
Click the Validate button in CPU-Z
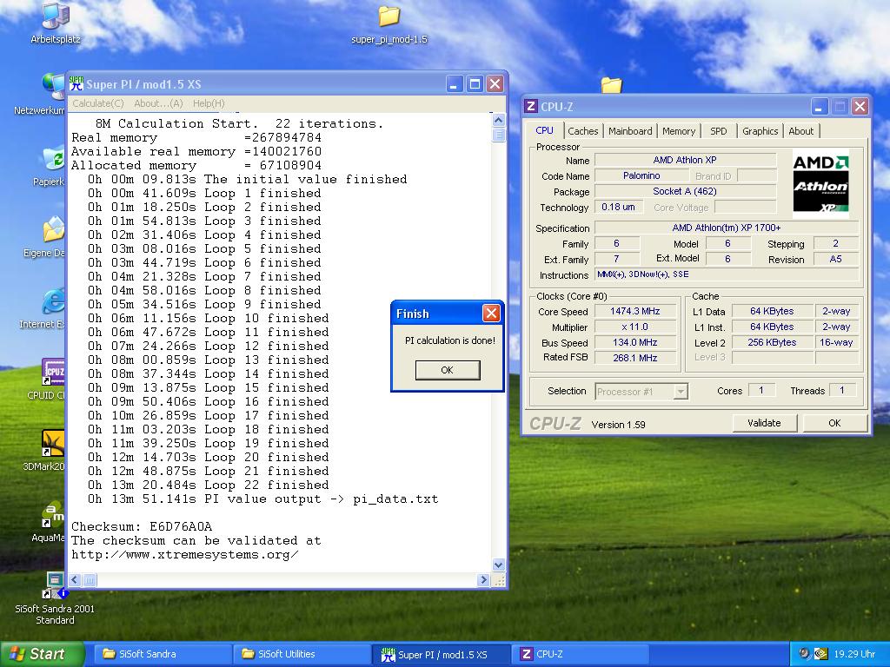click(763, 423)
